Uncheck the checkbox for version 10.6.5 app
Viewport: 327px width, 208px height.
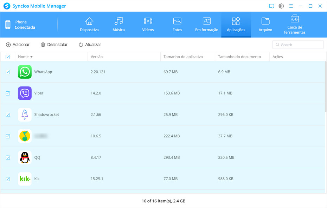coord(8,136)
